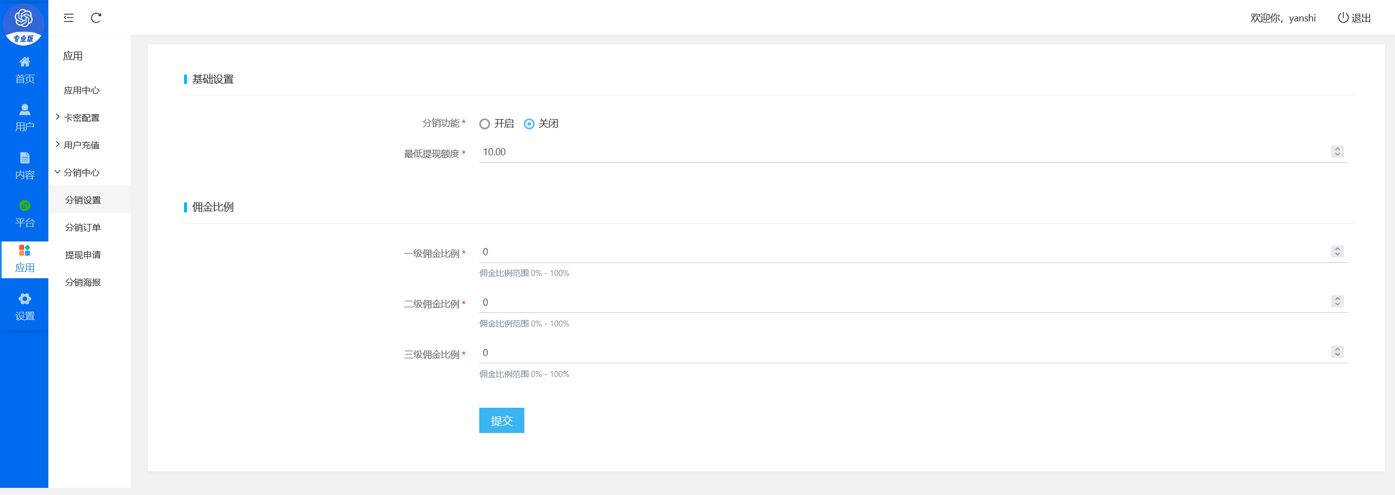Click the 最低提现额度 number stepper

(x=1337, y=152)
